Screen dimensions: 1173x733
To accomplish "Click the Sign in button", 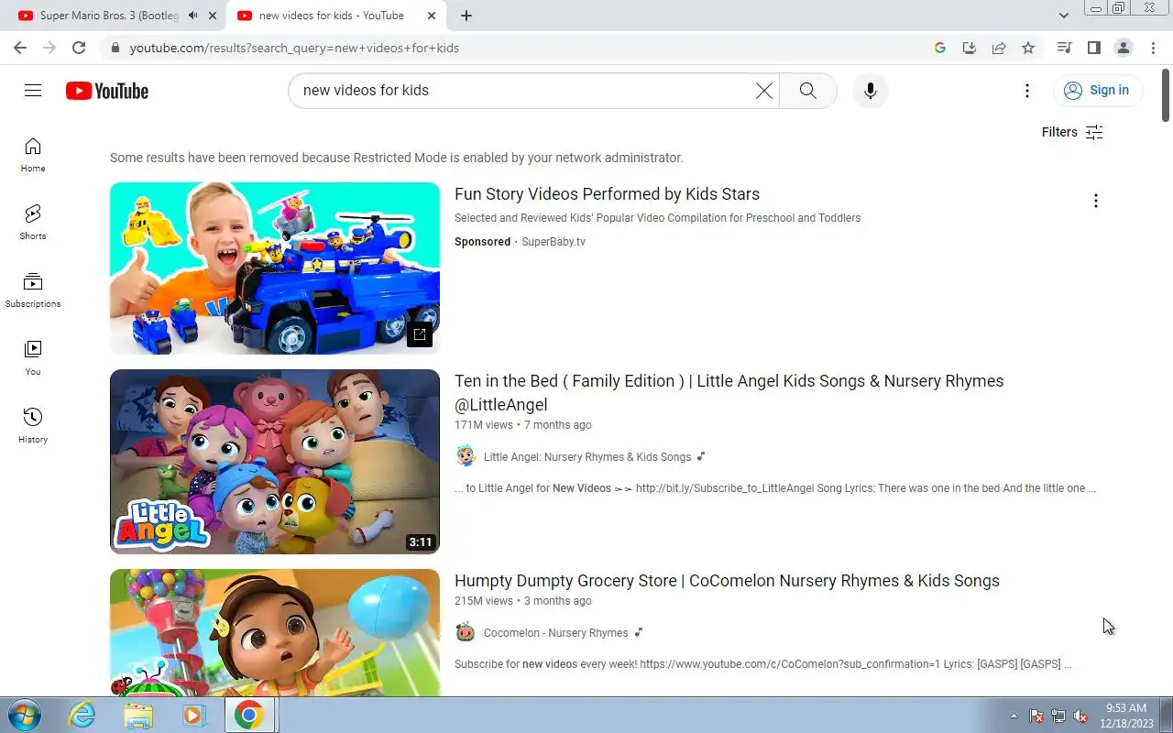I will pos(1096,90).
